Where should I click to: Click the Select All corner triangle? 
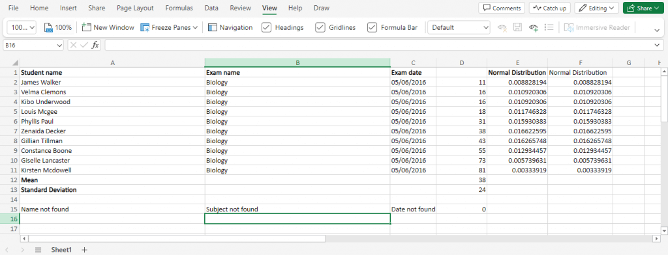16,63
